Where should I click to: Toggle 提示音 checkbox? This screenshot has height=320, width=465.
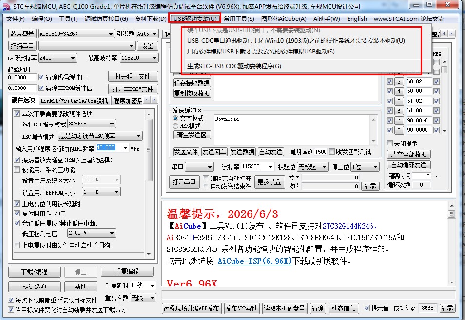coord(367,308)
